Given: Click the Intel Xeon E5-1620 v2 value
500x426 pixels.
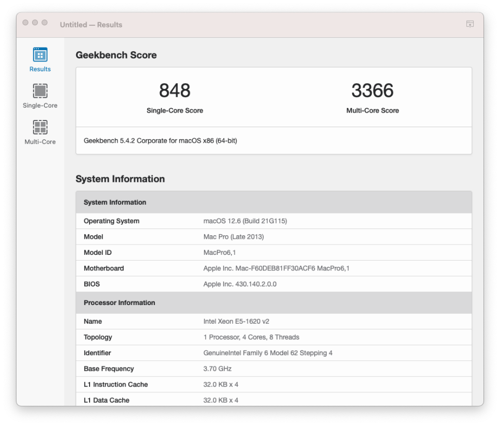Looking at the screenshot, I should 237,321.
